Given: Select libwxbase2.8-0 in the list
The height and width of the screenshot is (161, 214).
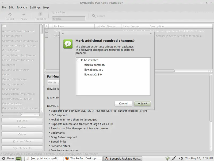Looking at the screenshot, I should 94,70.
